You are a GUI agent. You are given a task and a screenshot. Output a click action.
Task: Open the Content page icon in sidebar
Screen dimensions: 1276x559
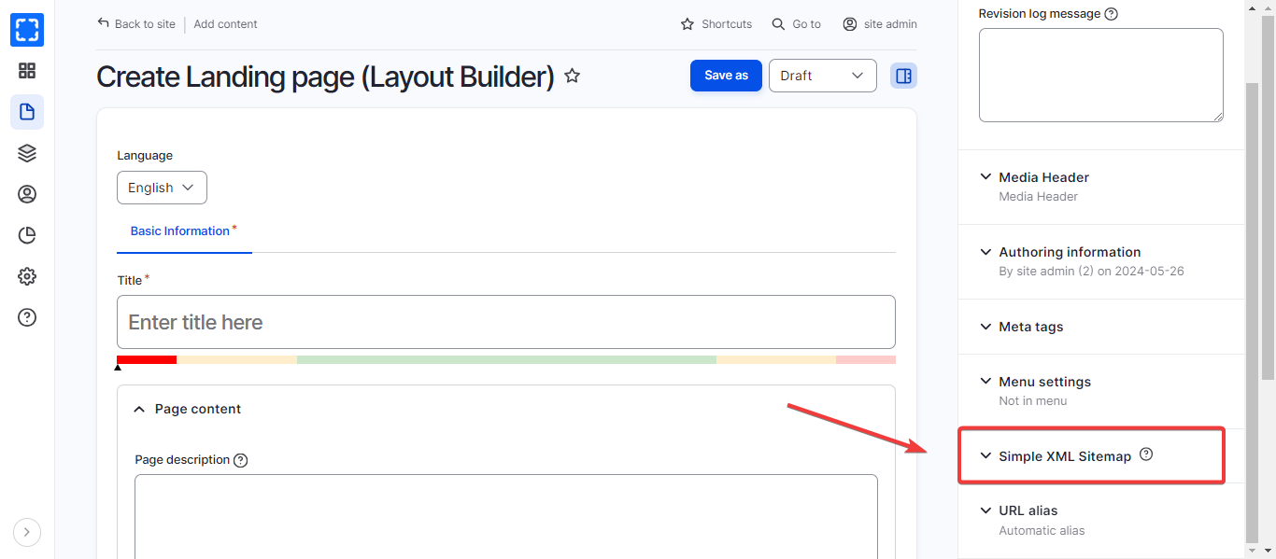coord(27,112)
